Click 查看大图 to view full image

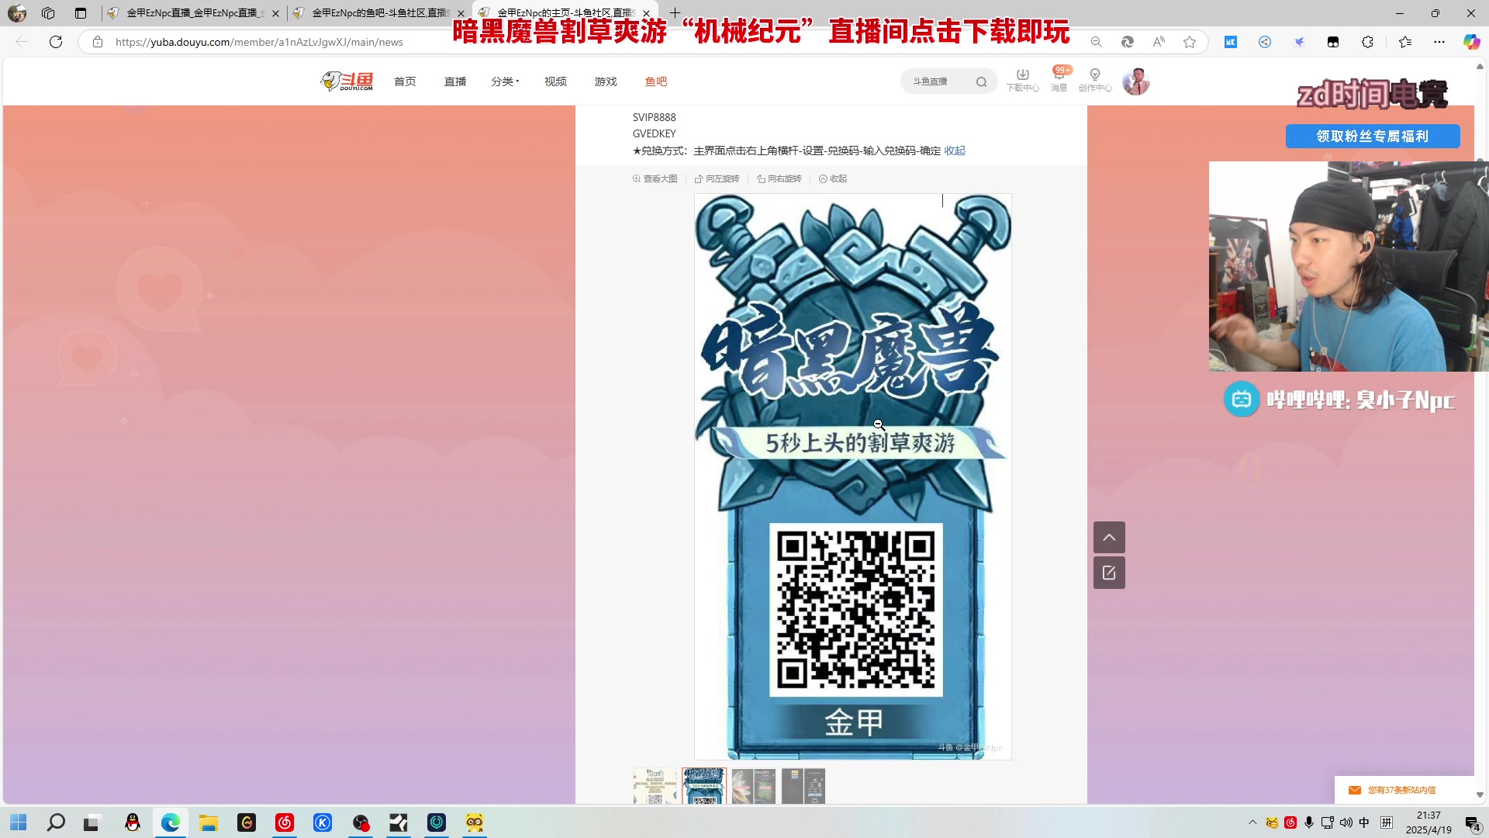pos(655,178)
